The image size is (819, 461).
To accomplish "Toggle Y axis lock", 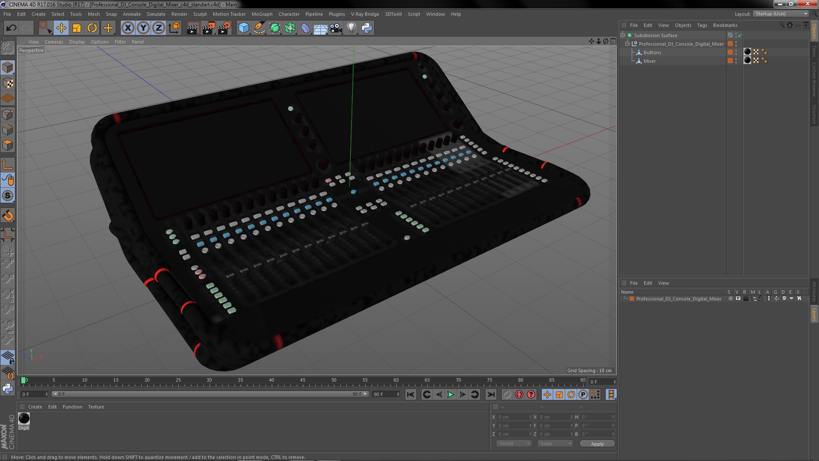I will pyautogui.click(x=143, y=28).
